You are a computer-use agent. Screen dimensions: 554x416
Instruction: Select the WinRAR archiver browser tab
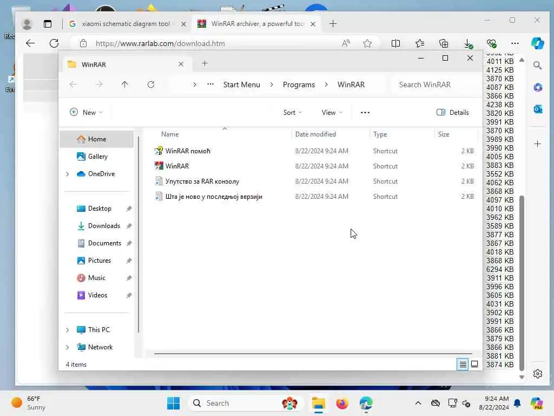(257, 24)
